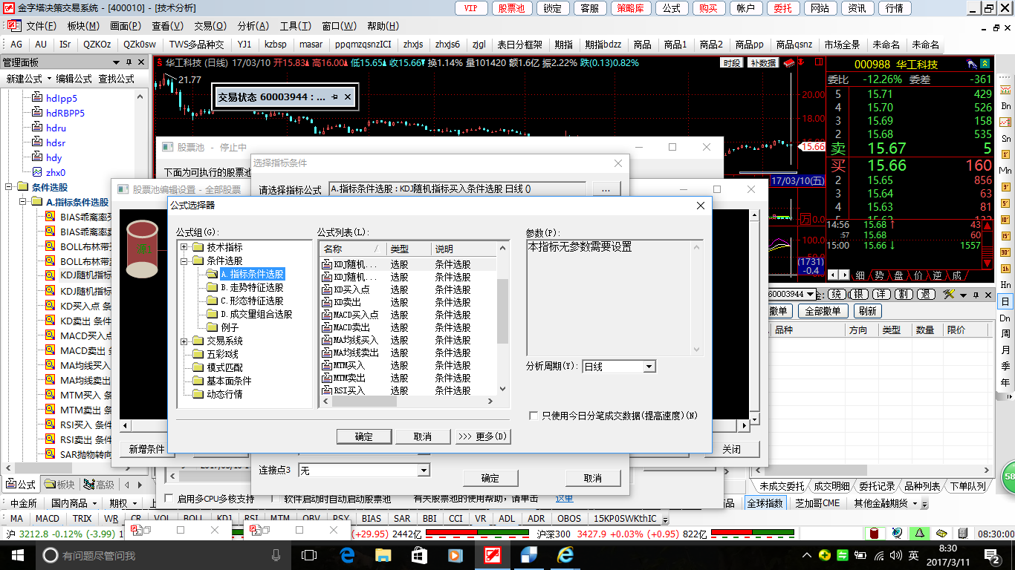Click the VIP button in title bar
The image size is (1015, 570).
click(x=470, y=8)
